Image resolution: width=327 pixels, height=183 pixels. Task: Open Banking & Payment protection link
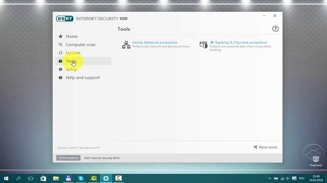pos(241,42)
